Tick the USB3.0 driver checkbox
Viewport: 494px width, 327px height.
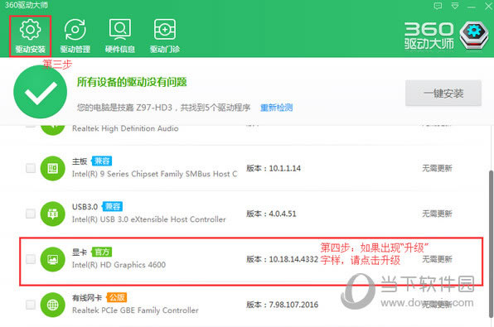coord(31,214)
